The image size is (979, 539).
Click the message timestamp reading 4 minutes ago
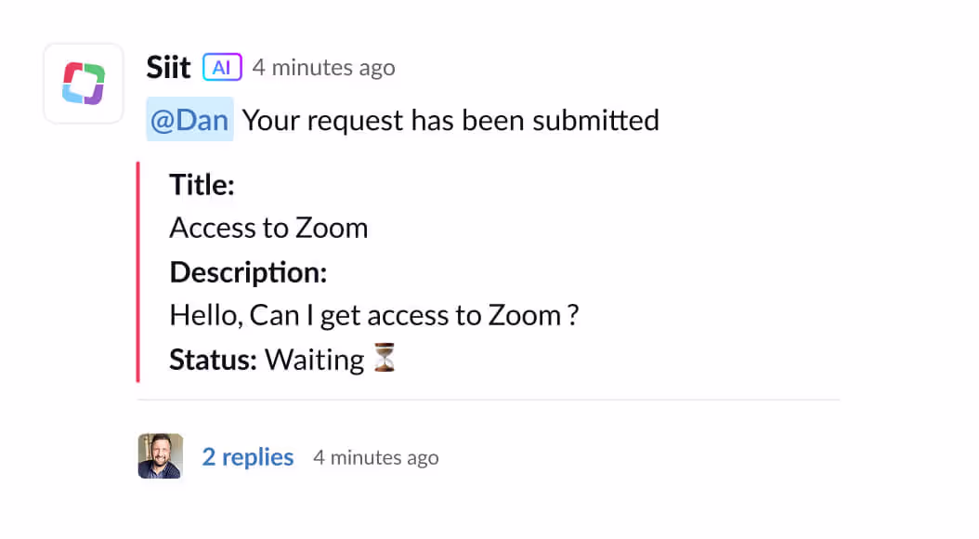pos(323,67)
